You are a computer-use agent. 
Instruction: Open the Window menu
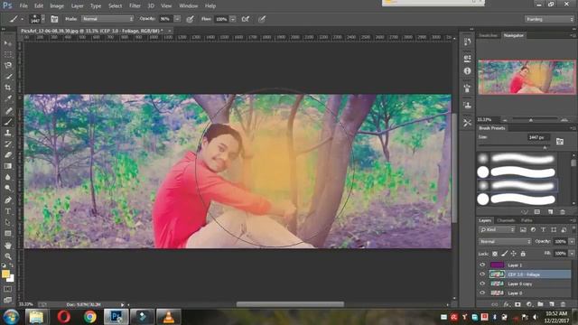[189, 6]
